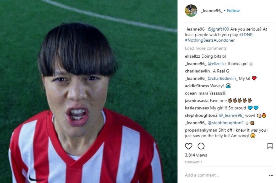The image size is (276, 183).
Task: Expand Load more comments
Action: tap(206, 48)
